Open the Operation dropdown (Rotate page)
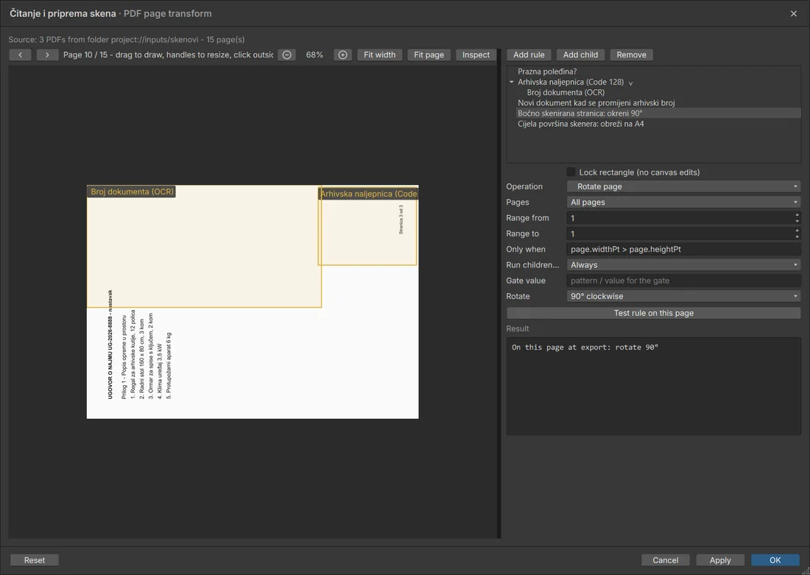This screenshot has height=575, width=810. 683,186
